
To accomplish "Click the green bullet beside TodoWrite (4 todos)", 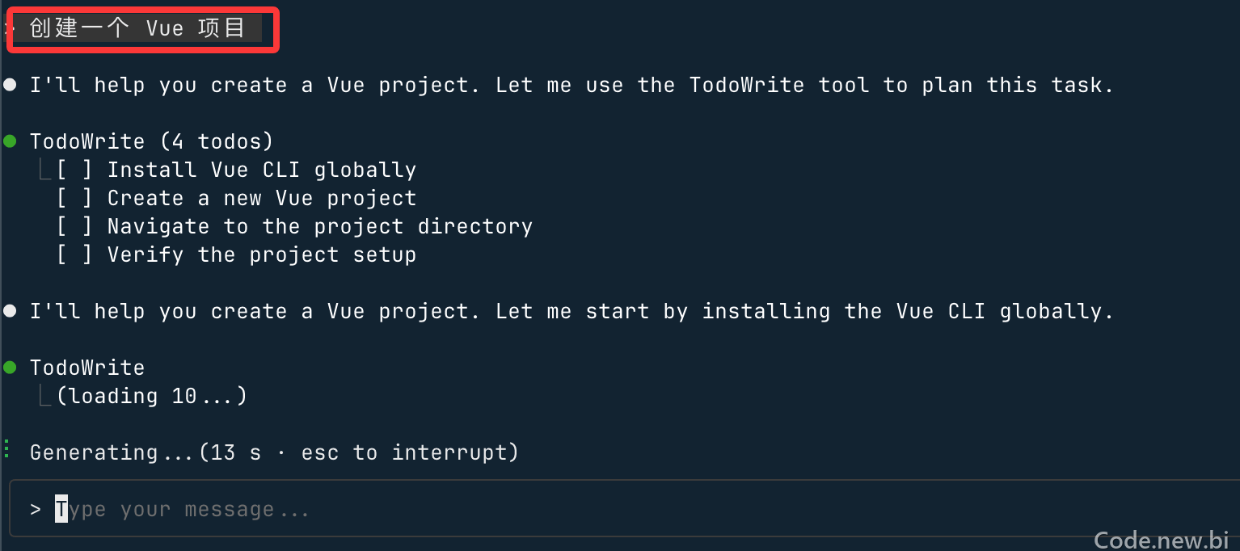I will click(10, 141).
